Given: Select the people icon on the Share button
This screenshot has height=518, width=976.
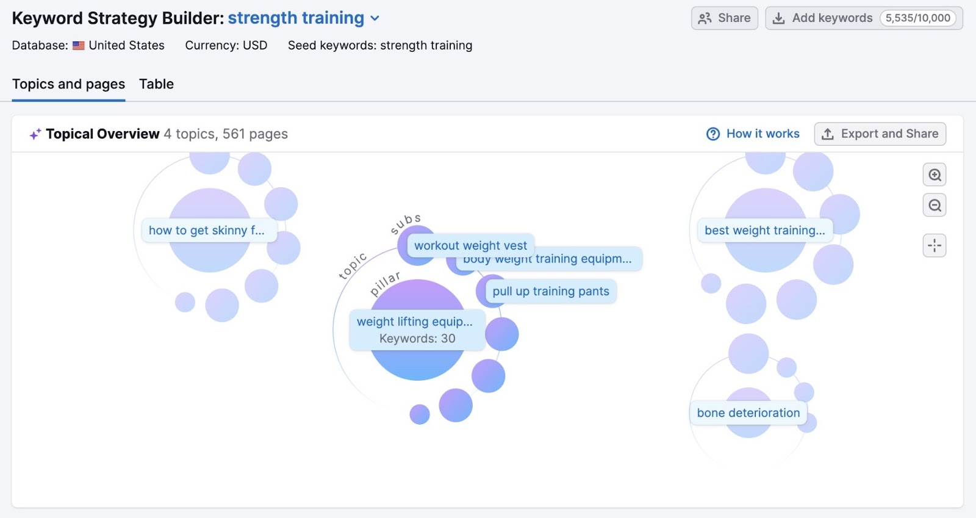Looking at the screenshot, I should (x=706, y=18).
